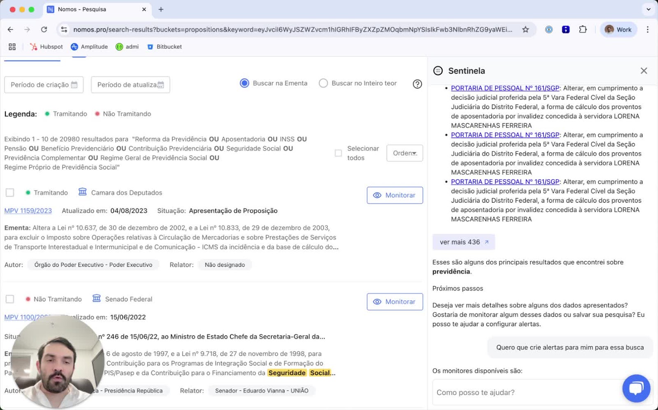Select the Nomos - Pesquisa tab
Screen dimensions: 658x410
click(x=97, y=9)
